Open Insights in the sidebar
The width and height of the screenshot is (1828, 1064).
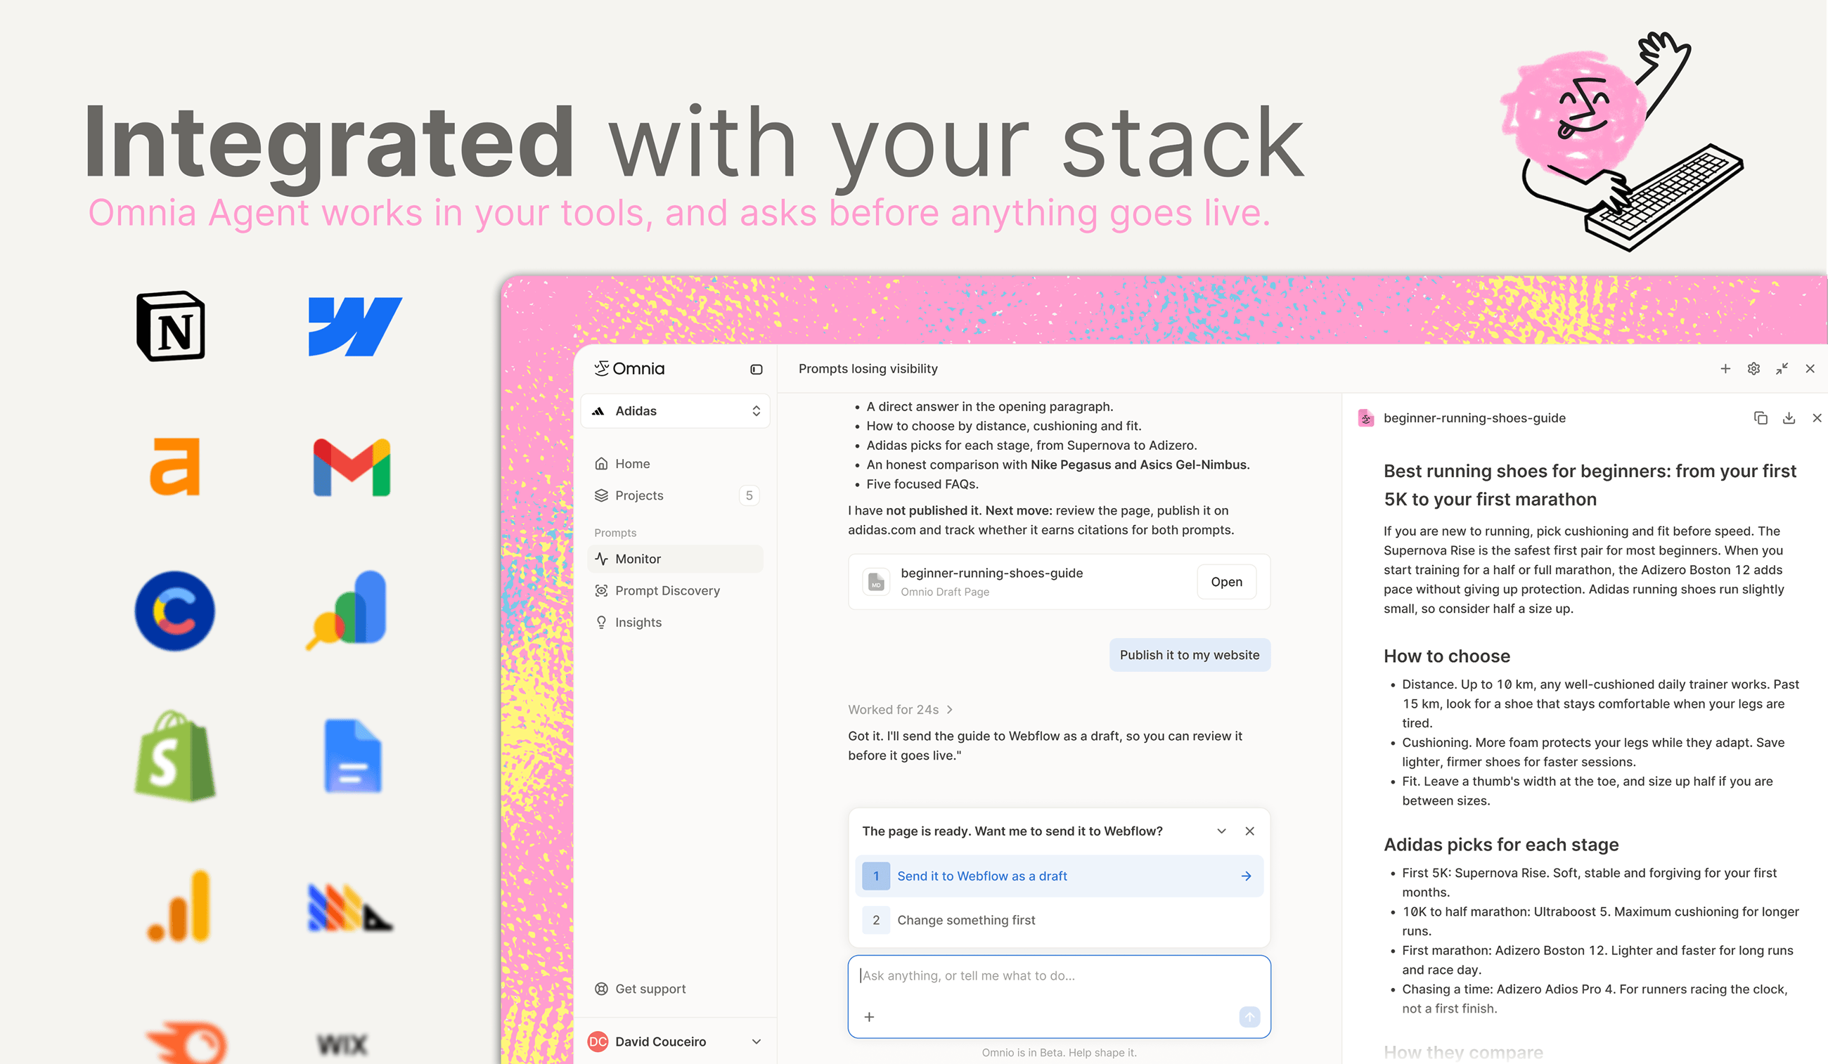click(x=675, y=622)
